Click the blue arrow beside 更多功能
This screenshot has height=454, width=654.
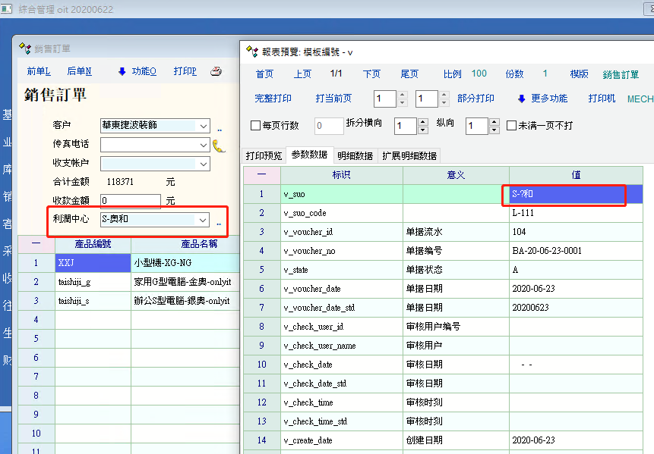point(521,99)
